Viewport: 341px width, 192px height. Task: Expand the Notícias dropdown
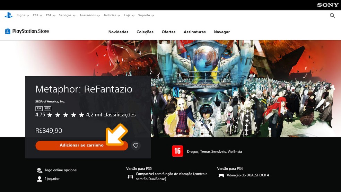click(x=112, y=16)
